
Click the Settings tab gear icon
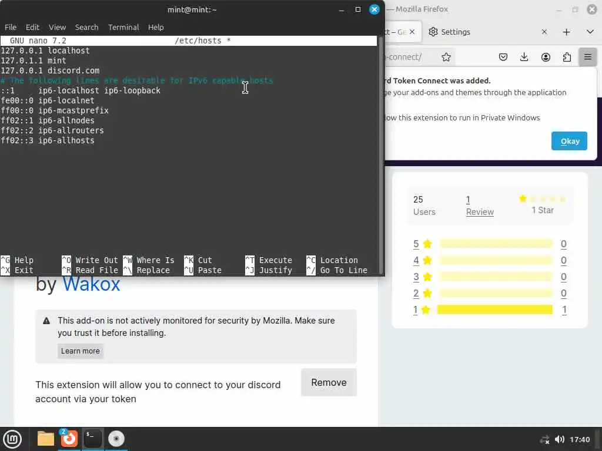433,32
